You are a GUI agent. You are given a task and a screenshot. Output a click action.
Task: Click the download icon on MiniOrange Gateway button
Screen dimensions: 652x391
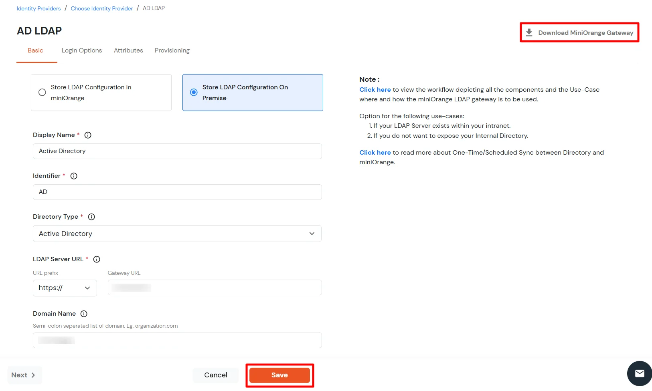coord(530,32)
